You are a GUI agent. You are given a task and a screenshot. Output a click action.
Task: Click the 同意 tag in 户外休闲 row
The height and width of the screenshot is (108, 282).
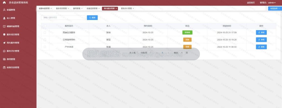point(187,47)
